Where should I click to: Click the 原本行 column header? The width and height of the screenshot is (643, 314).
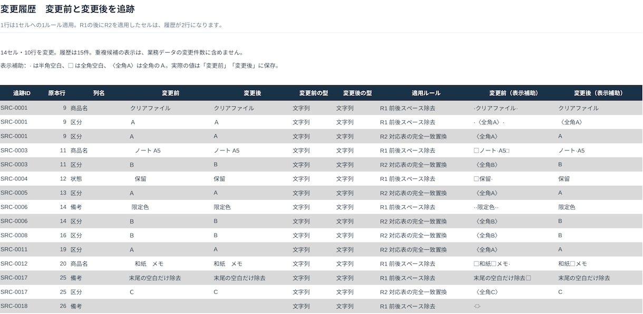pyautogui.click(x=56, y=93)
